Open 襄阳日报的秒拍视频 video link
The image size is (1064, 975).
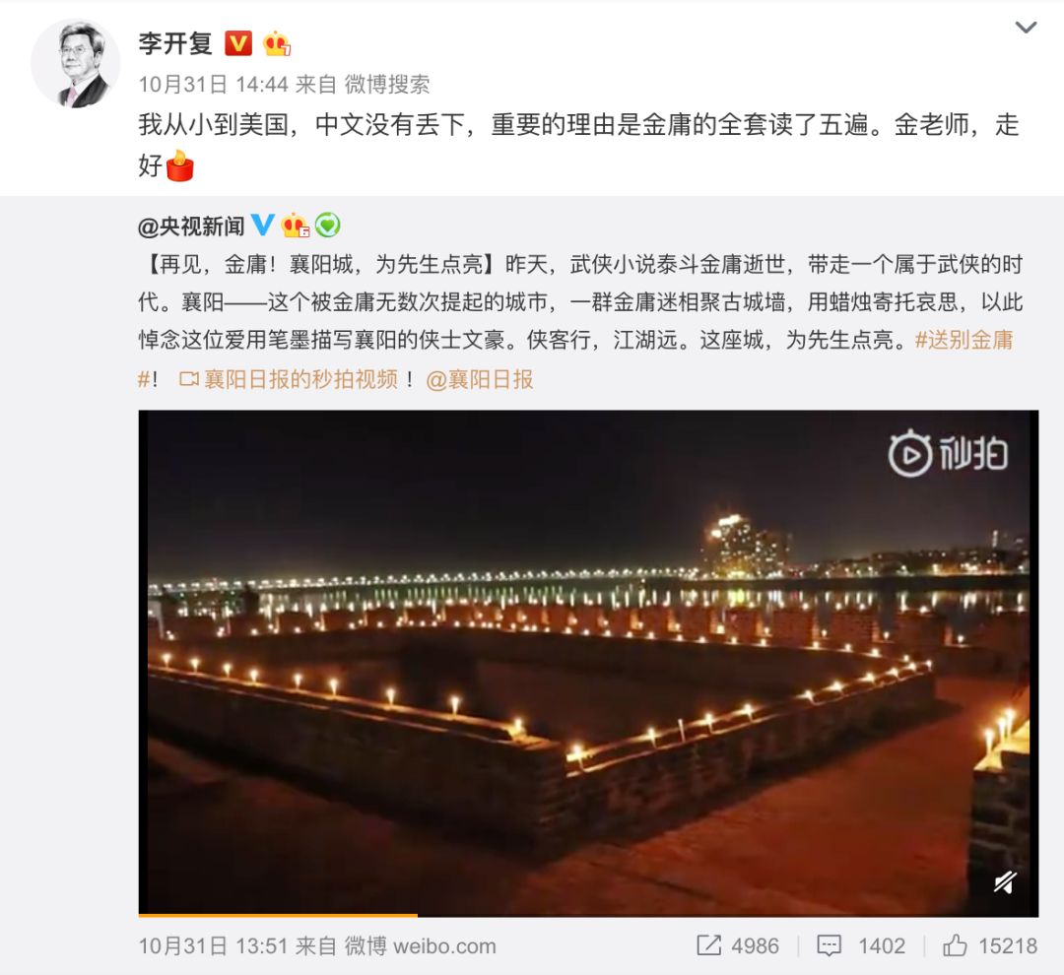coord(289,379)
